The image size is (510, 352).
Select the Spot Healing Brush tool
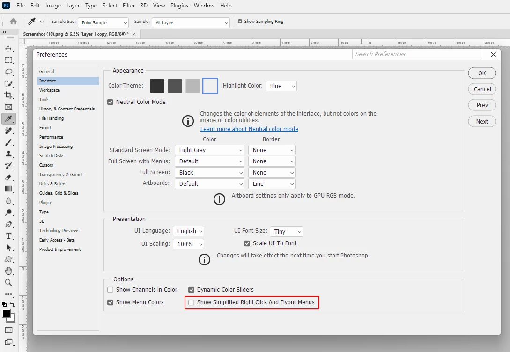(x=8, y=131)
